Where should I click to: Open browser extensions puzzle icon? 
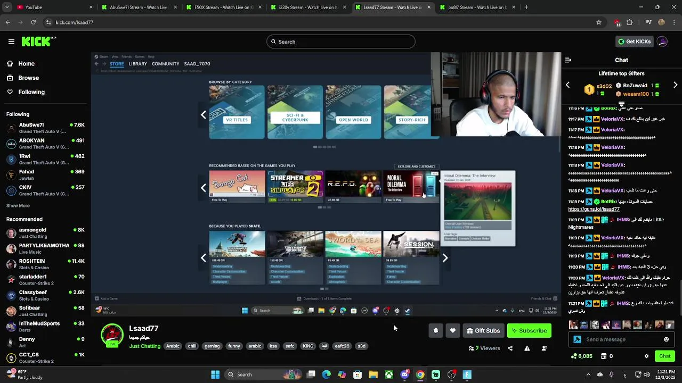click(630, 22)
